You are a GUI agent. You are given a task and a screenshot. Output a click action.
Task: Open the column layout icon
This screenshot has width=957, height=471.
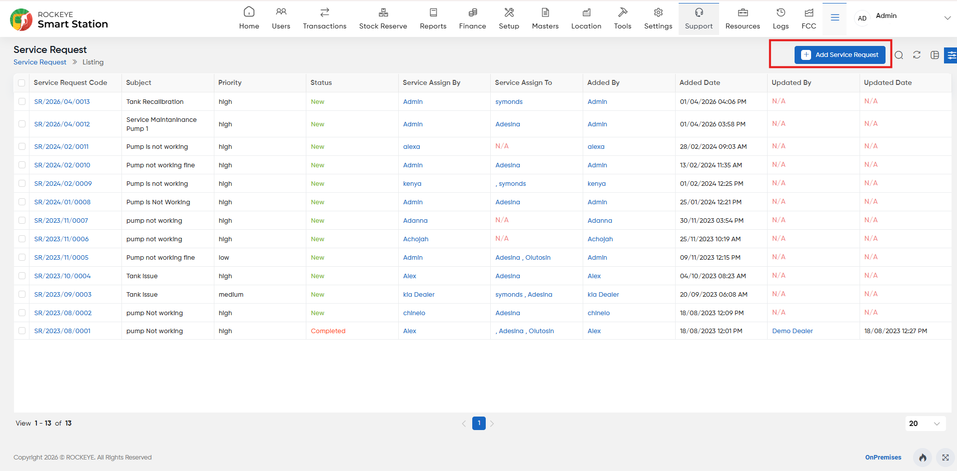[x=935, y=55]
